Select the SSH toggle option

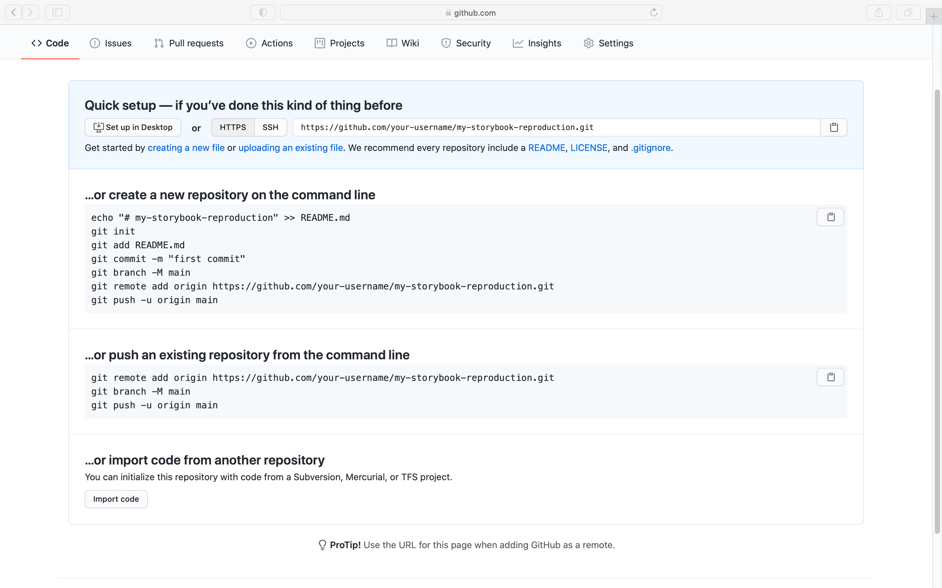click(x=270, y=127)
